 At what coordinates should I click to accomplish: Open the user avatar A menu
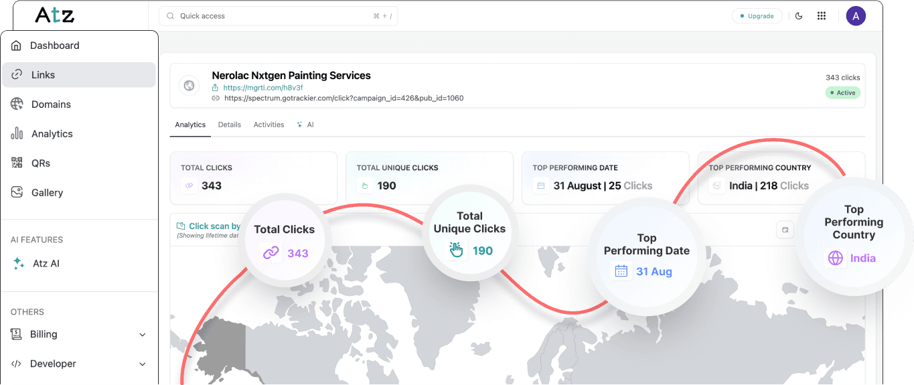click(x=856, y=16)
